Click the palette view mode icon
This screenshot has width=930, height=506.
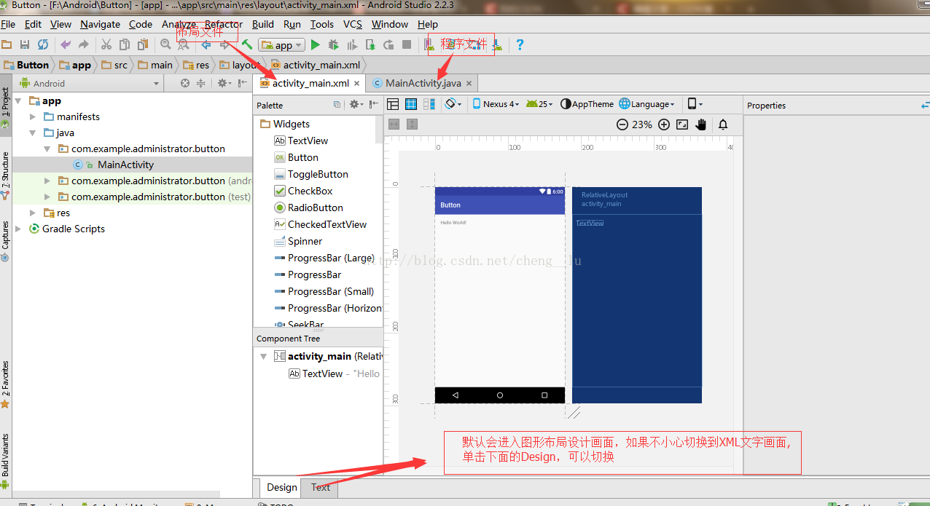[337, 105]
